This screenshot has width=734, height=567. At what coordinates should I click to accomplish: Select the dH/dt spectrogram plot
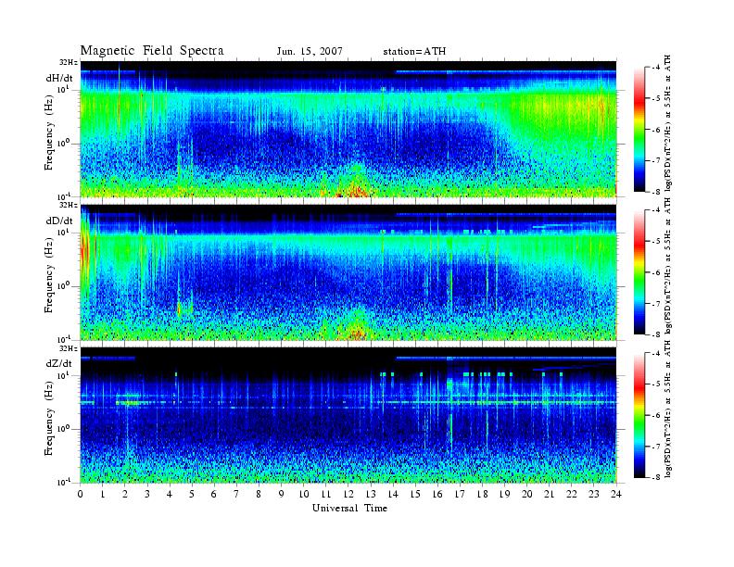tap(348, 129)
